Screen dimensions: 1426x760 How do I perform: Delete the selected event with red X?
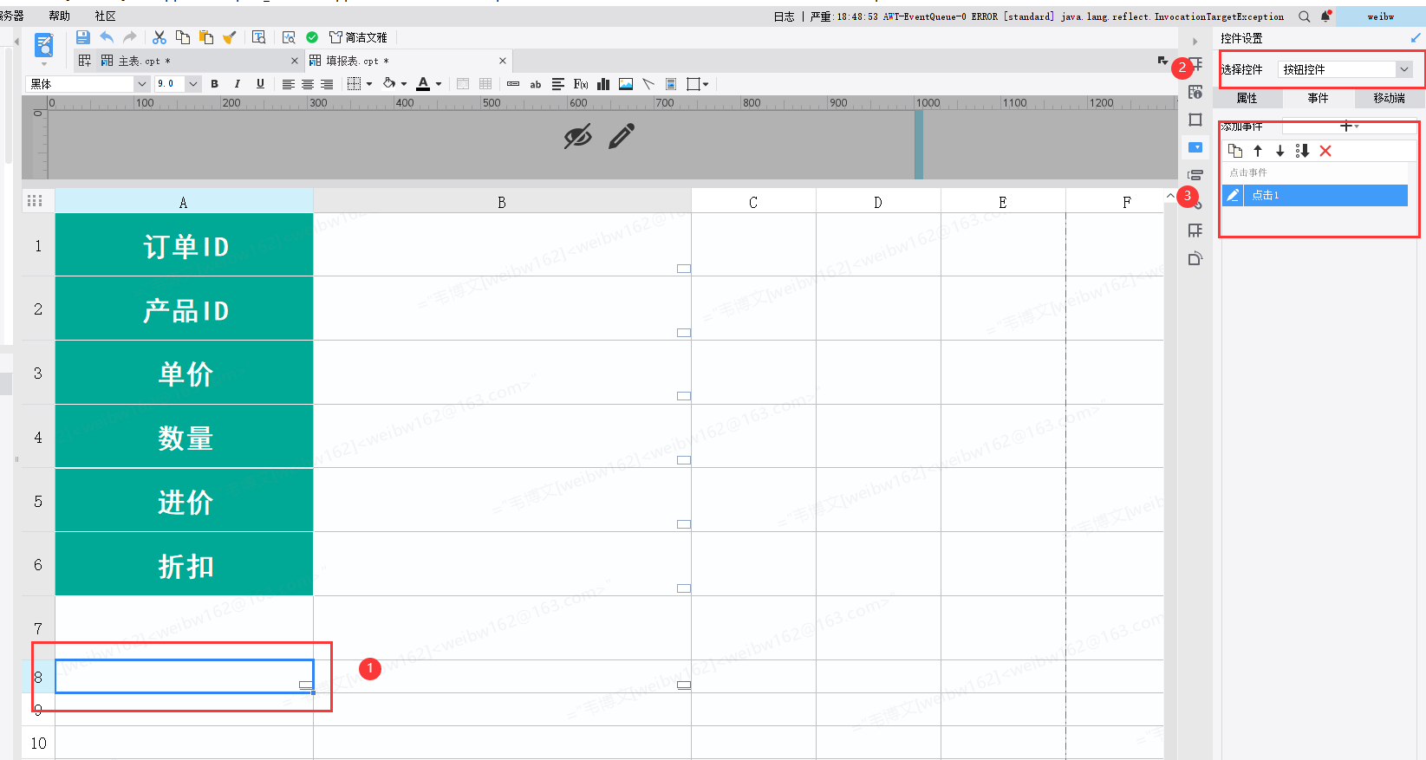tap(1325, 151)
